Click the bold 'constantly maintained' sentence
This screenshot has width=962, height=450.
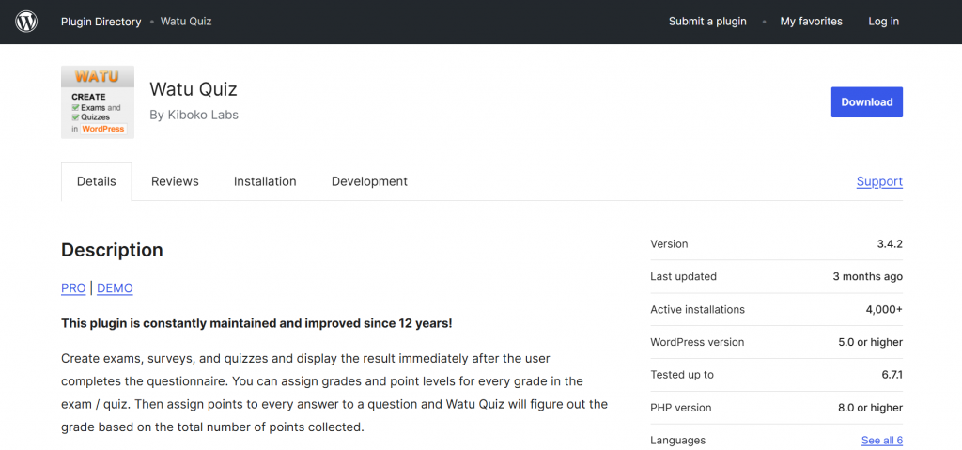[256, 323]
